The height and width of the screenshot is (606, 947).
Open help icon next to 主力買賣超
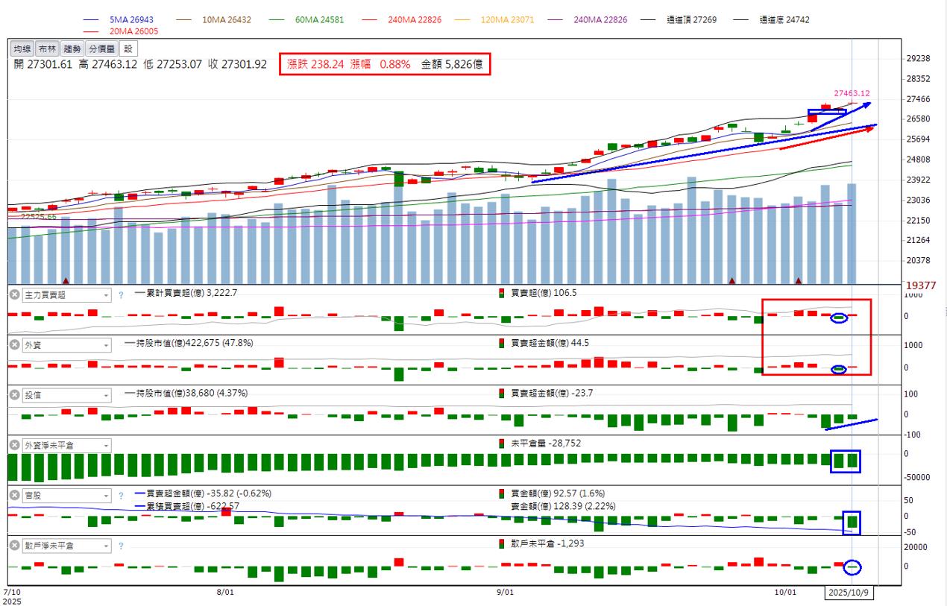click(121, 295)
